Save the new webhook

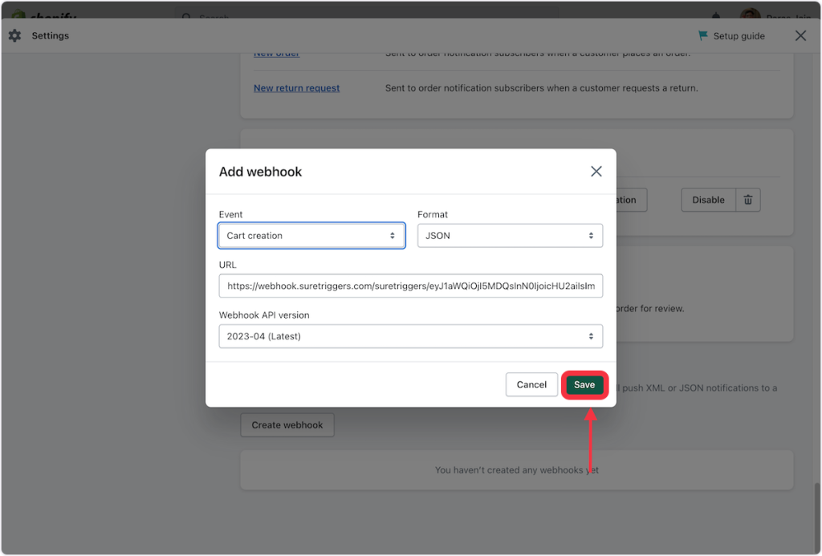point(584,385)
